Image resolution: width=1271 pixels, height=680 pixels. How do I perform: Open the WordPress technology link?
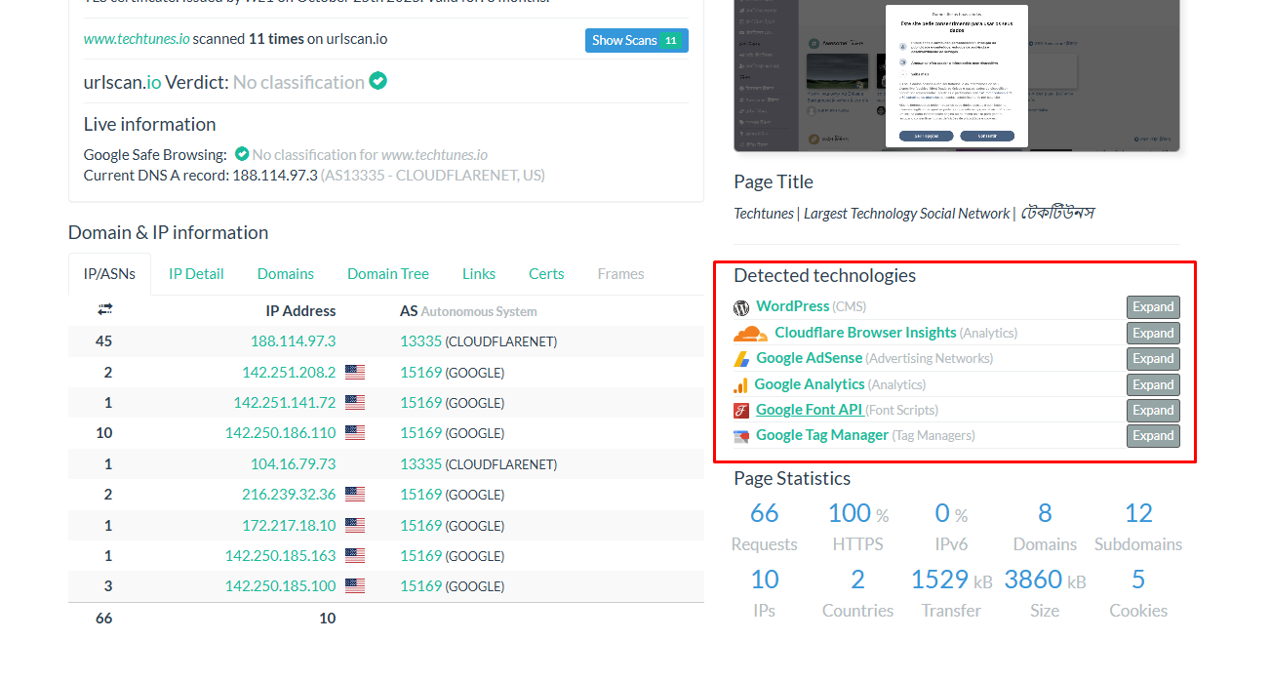[792, 306]
